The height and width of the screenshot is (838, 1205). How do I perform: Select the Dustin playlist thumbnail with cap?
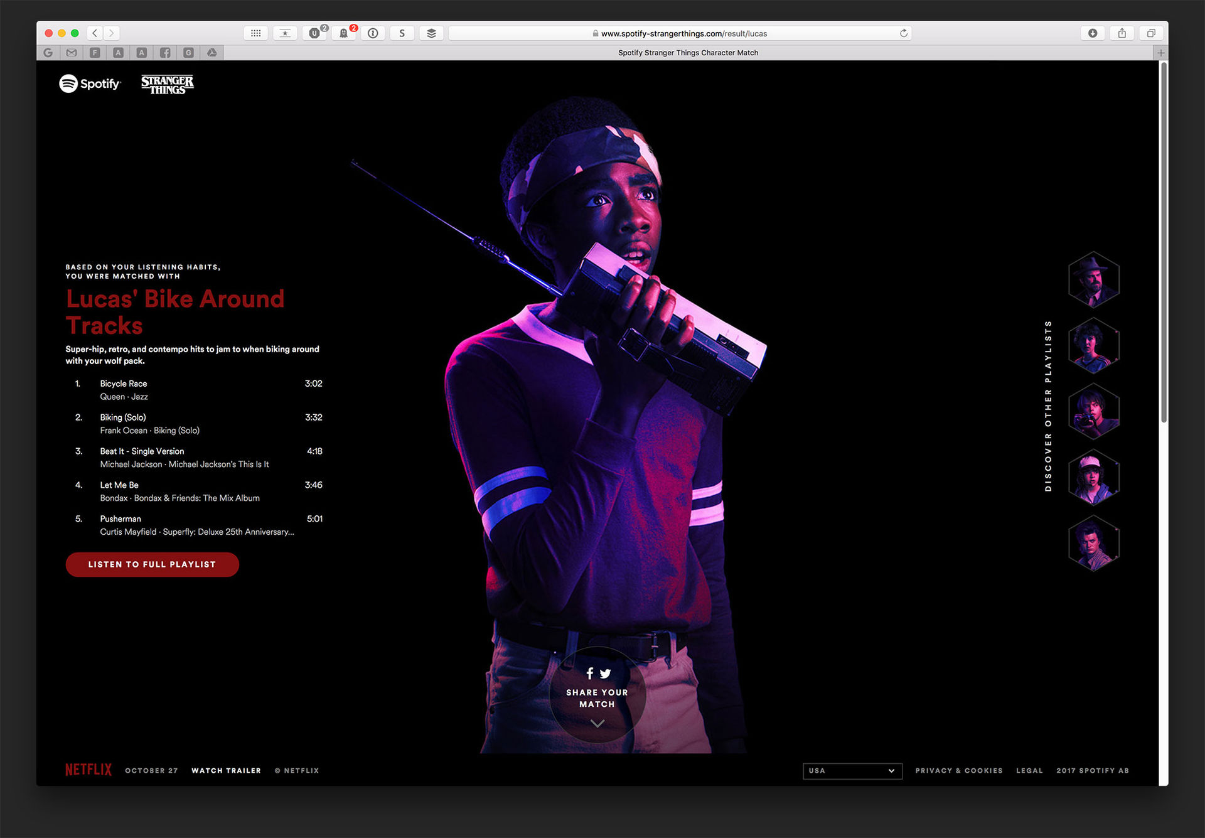[1093, 478]
